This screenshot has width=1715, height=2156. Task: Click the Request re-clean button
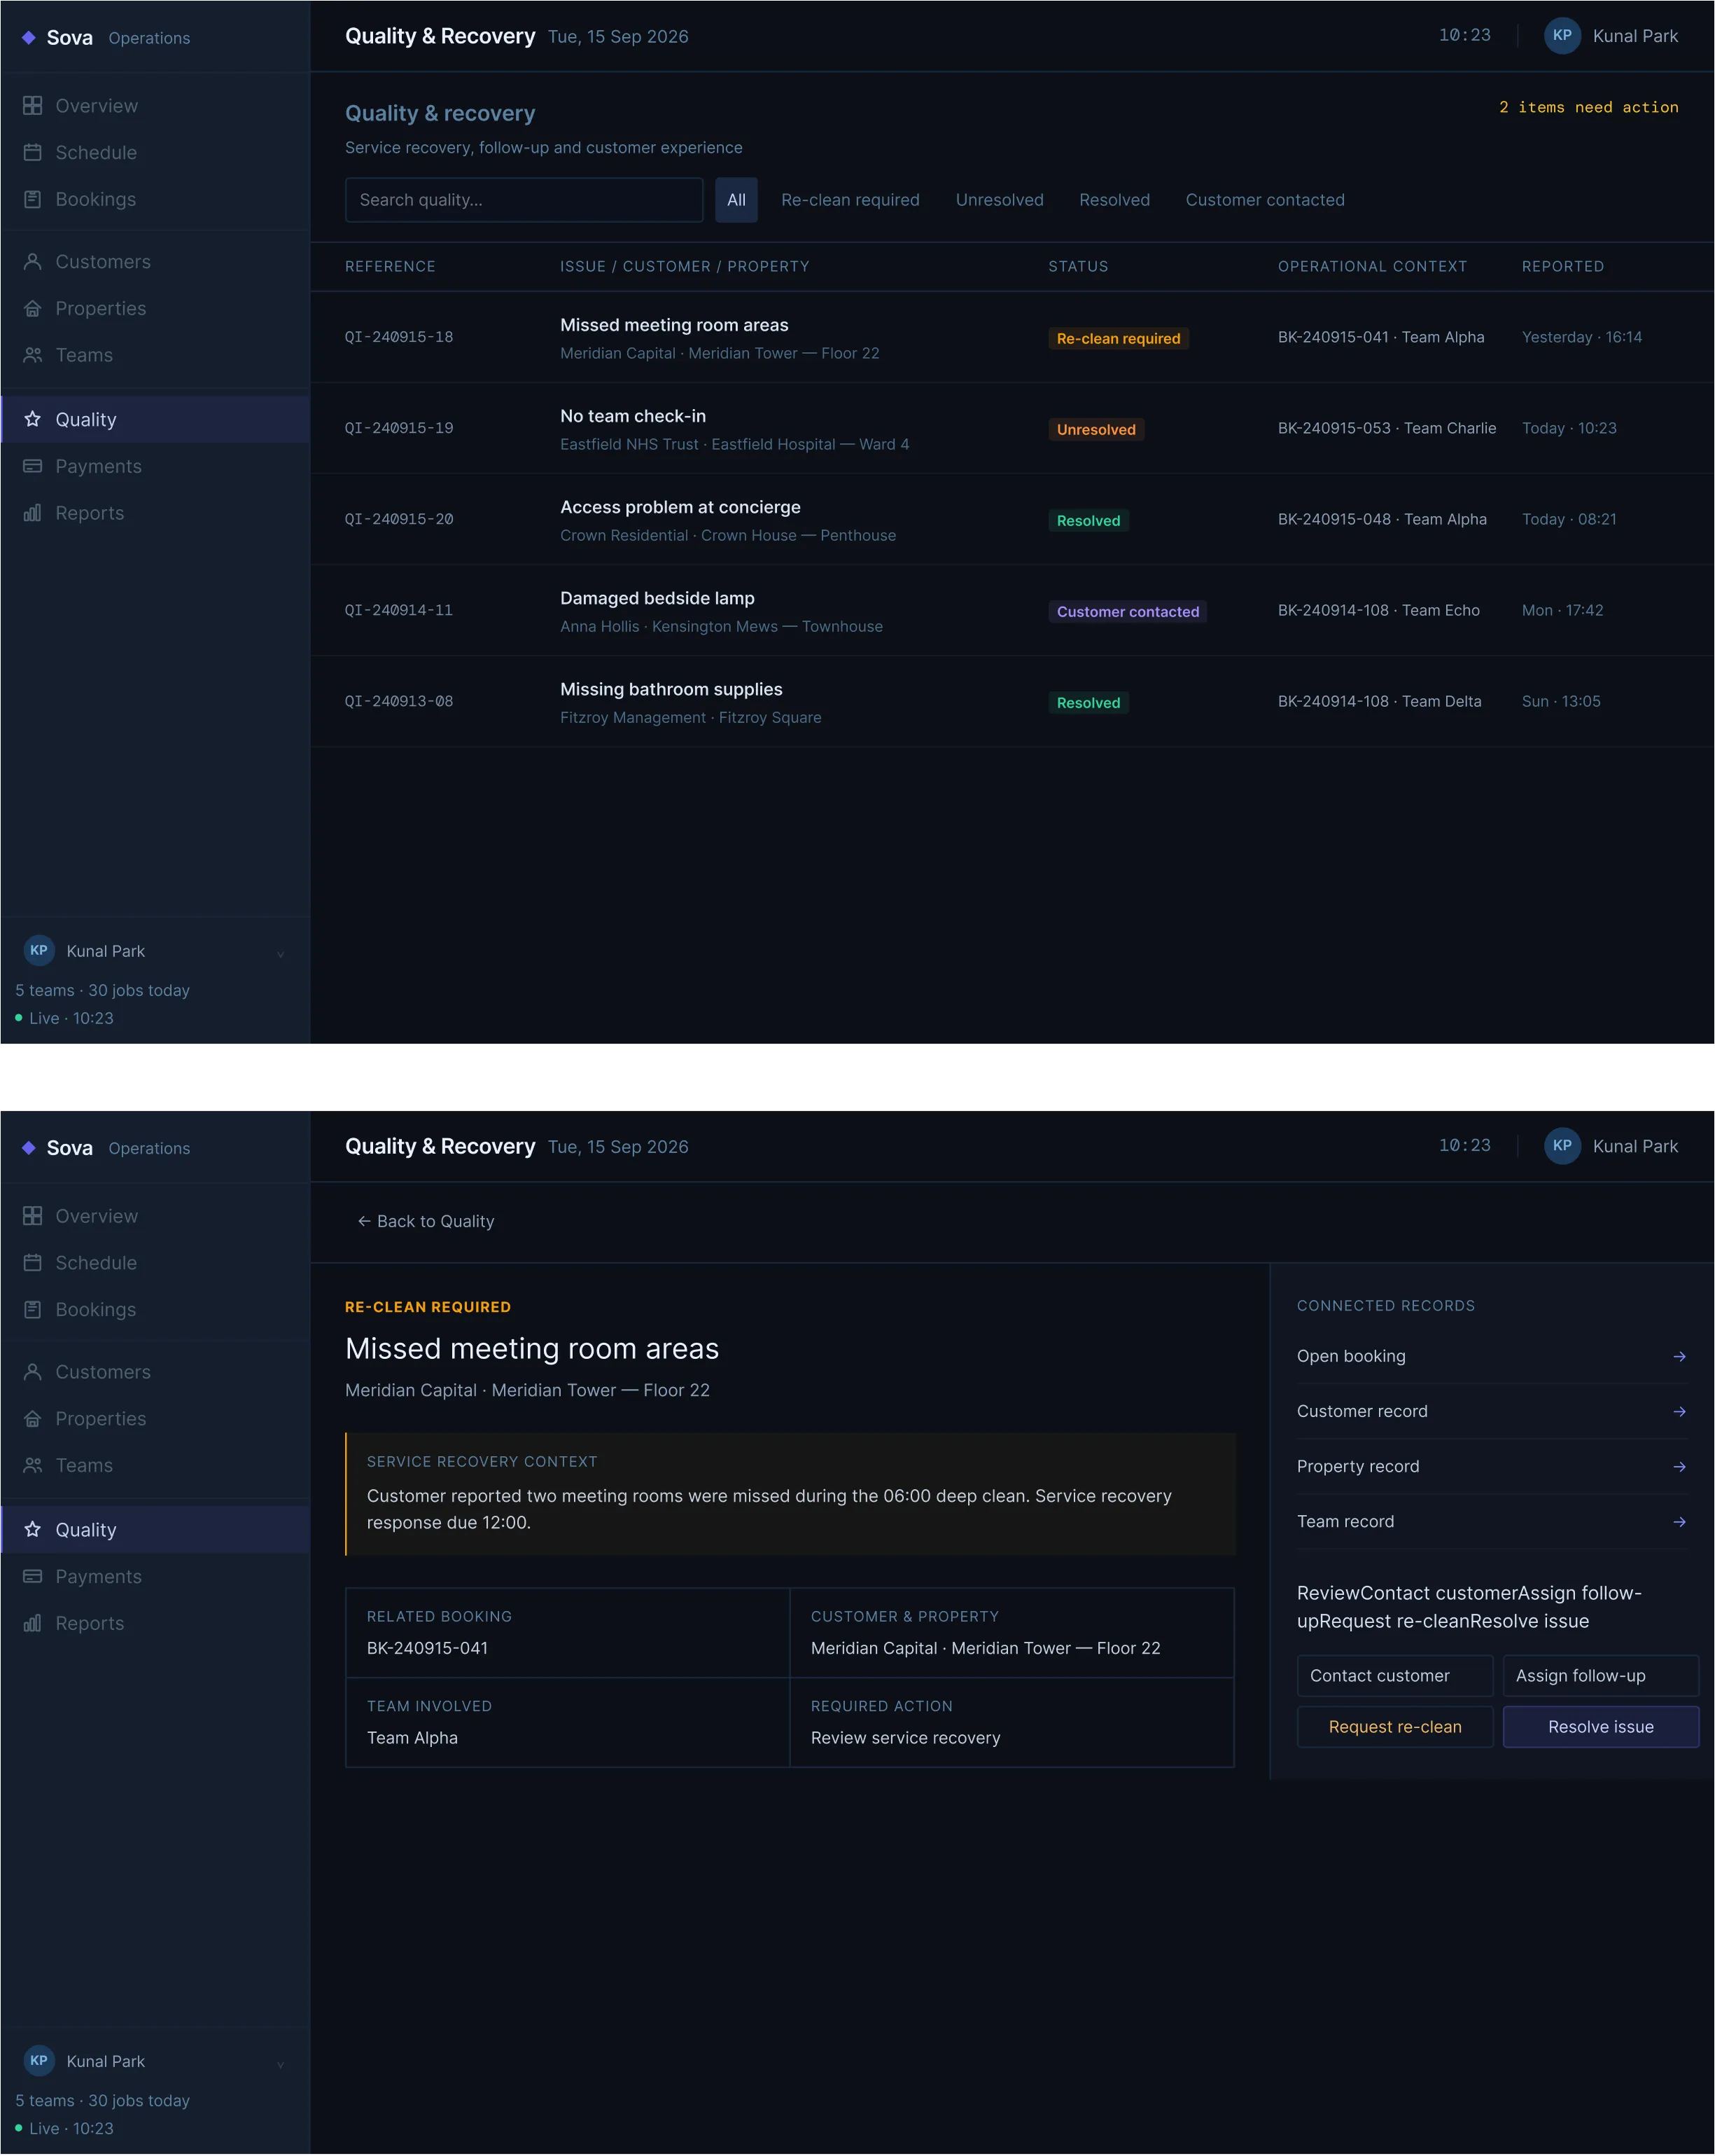coord(1395,1727)
